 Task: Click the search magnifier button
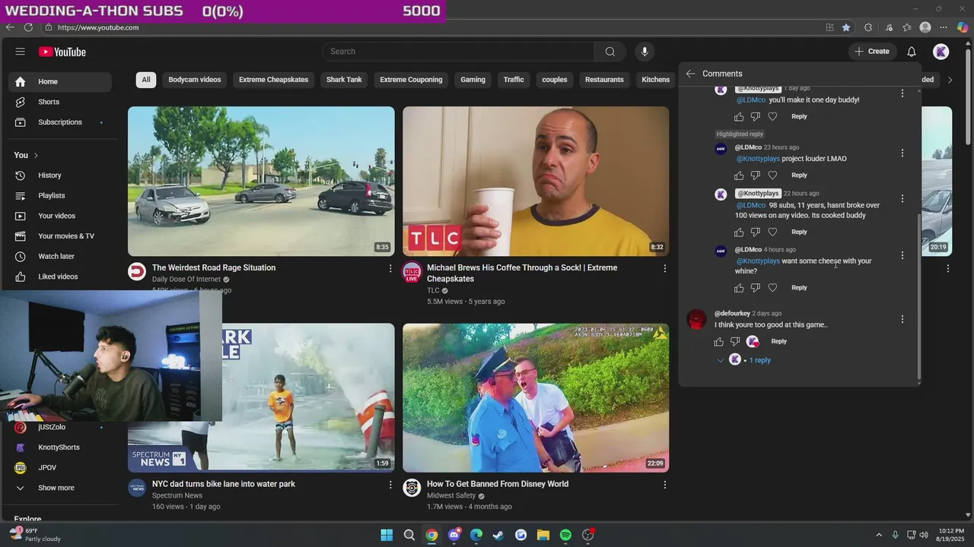coord(610,52)
